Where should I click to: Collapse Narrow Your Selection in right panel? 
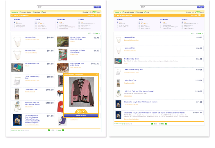115,15
